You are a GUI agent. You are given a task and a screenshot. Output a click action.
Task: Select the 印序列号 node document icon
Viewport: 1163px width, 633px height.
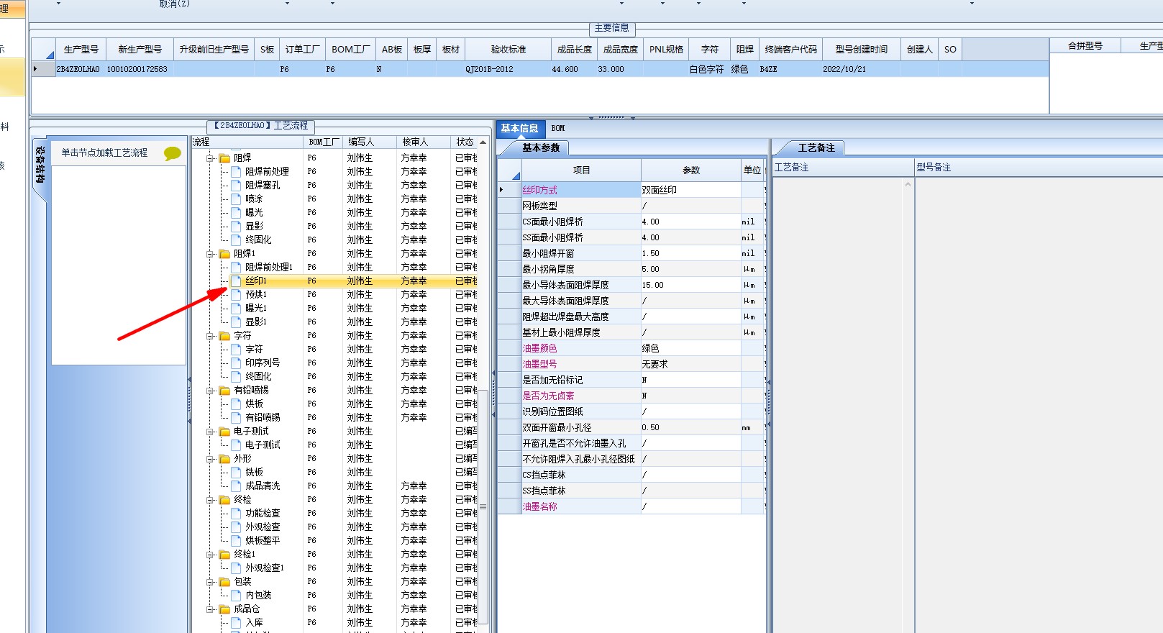click(x=236, y=363)
